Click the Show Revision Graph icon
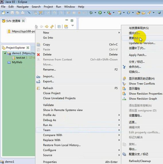Viewport: 163px width, 164px height. click(124, 99)
